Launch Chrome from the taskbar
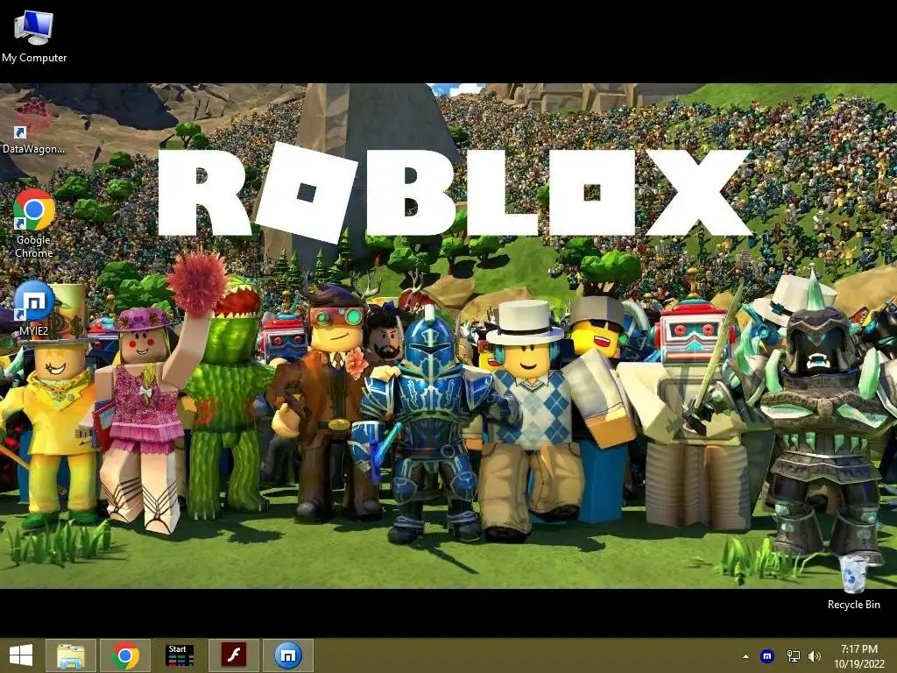This screenshot has width=897, height=673. click(125, 655)
